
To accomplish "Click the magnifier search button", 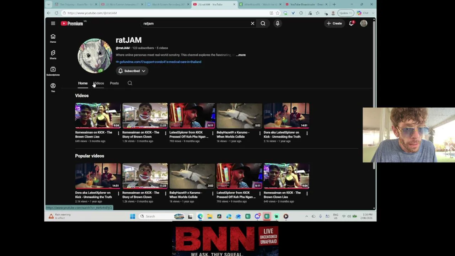I will [x=263, y=23].
